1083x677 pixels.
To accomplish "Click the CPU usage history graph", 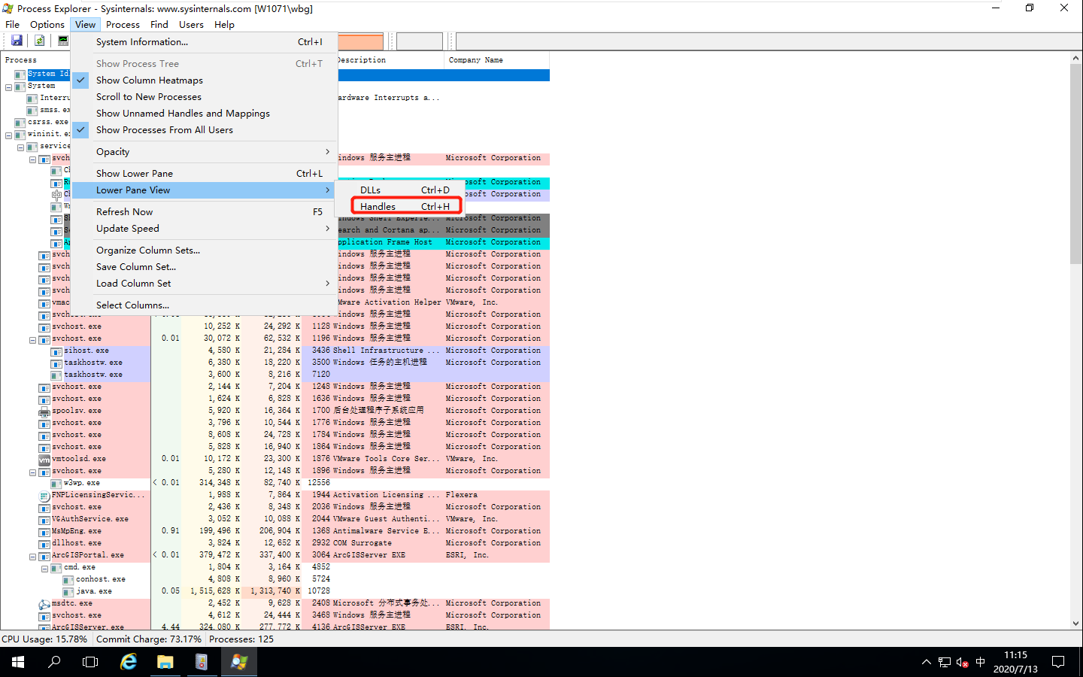I will coord(361,41).
